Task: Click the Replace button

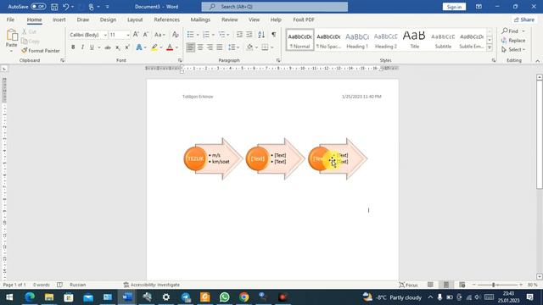Action: 513,41
